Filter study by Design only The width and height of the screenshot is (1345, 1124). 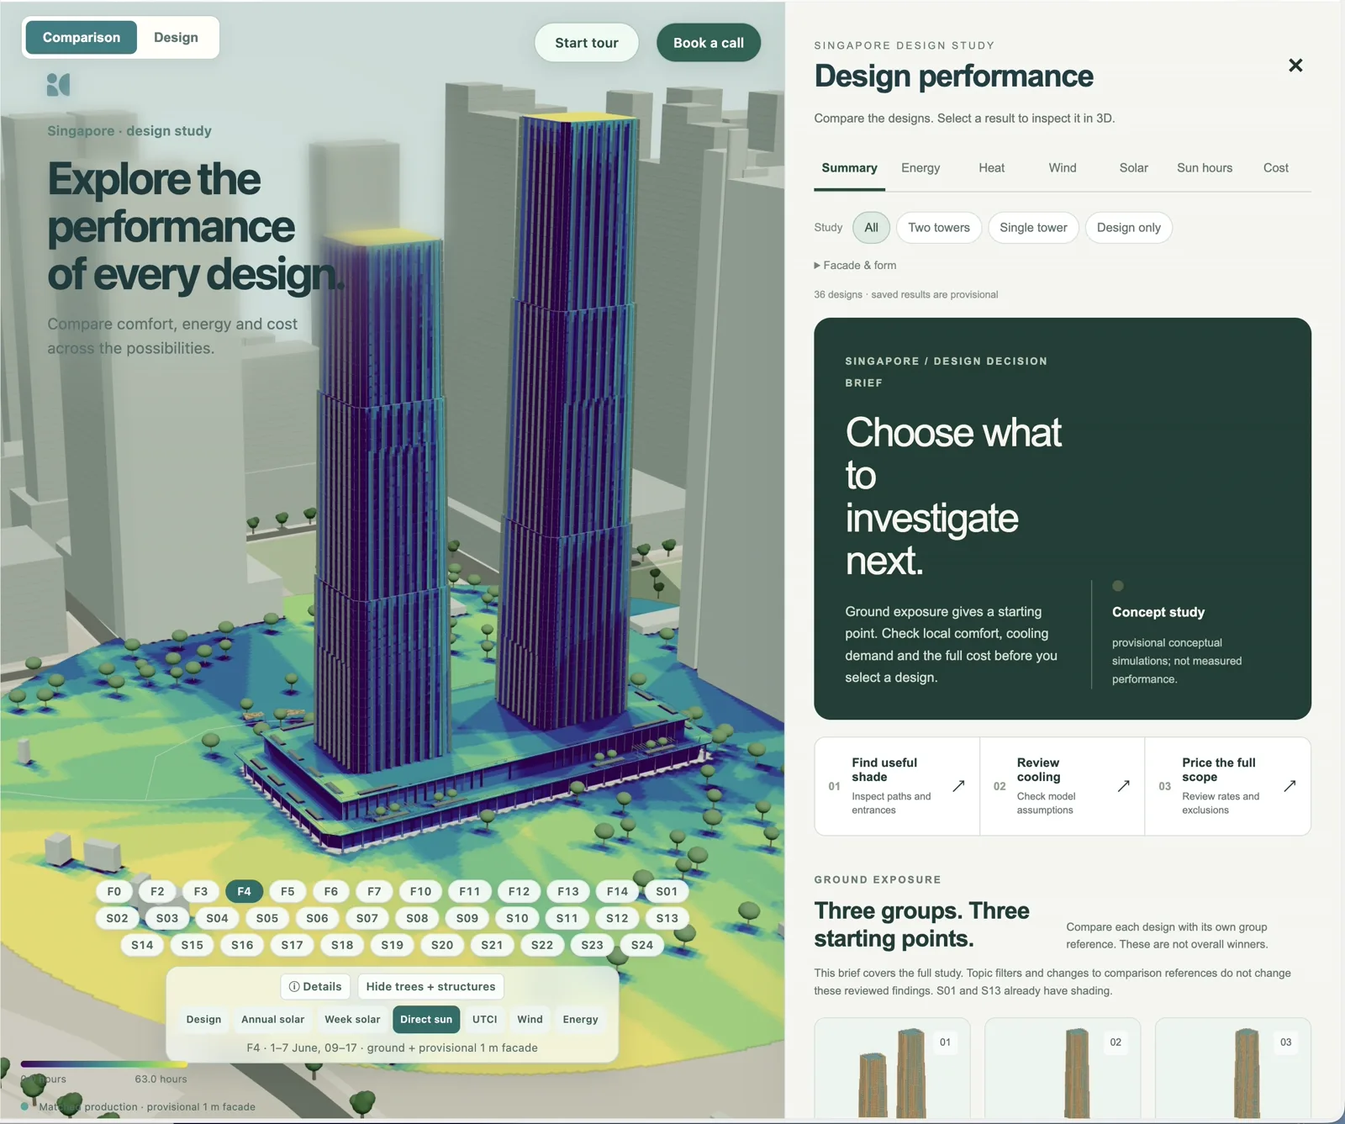1128,228
